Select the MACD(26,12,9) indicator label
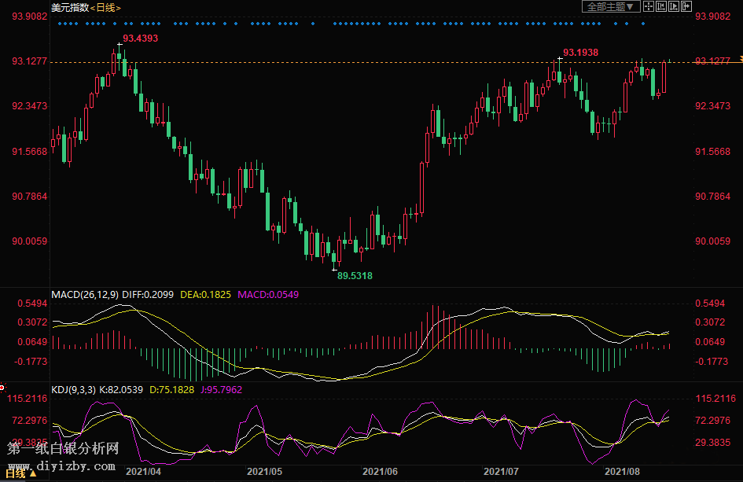Viewport: 743px width, 482px height. pyautogui.click(x=85, y=294)
